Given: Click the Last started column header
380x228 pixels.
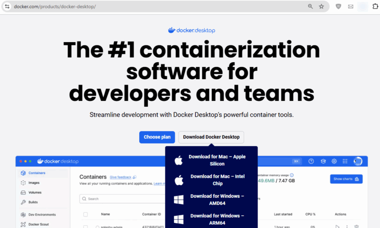Looking at the screenshot, I should point(283,214).
